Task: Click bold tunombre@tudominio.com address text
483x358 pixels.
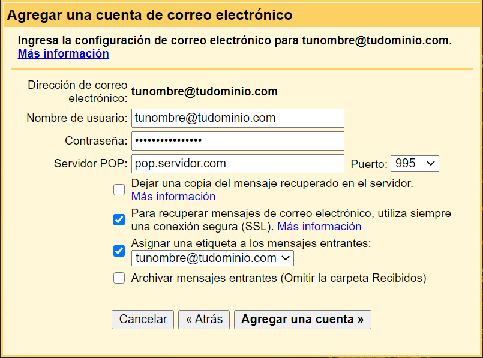Action: 205,91
